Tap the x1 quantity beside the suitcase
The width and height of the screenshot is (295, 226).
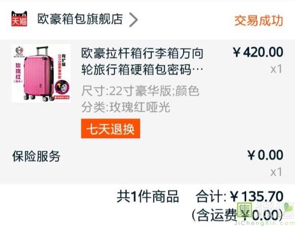point(276,69)
